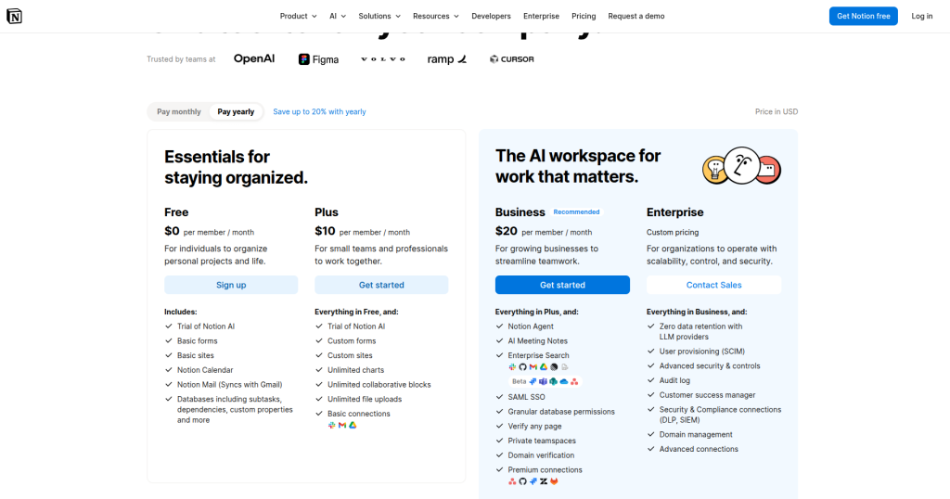Click Contact Sales under Enterprise
The height and width of the screenshot is (499, 950).
point(713,285)
